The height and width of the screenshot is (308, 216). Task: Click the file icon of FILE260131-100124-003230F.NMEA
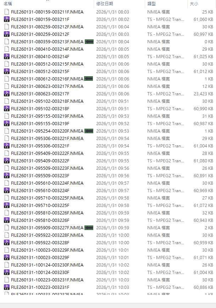click(7, 265)
